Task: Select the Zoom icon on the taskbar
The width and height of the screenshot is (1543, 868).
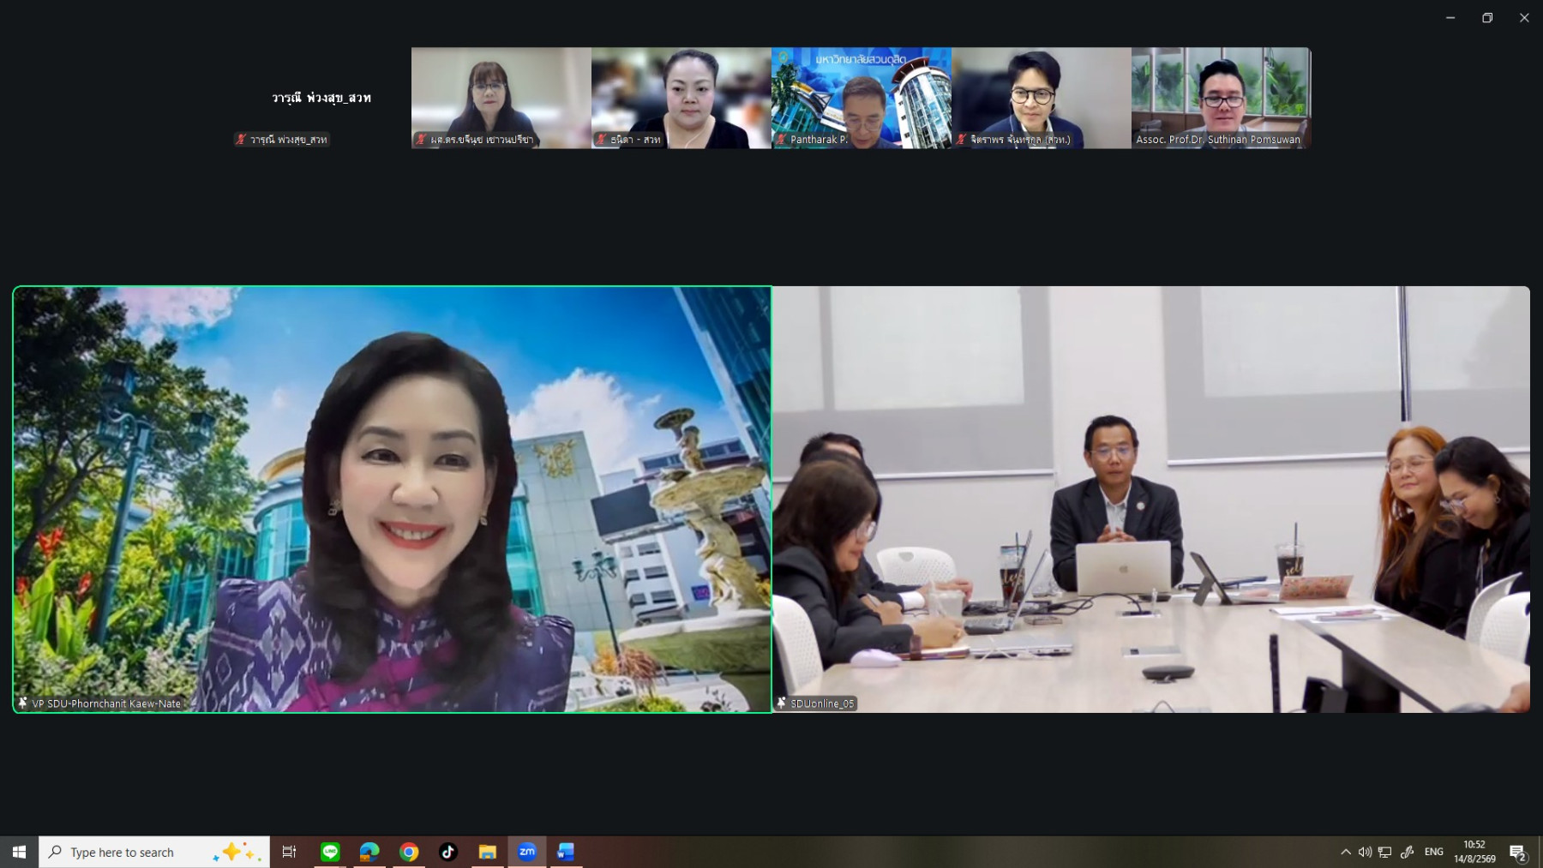Action: click(x=527, y=852)
